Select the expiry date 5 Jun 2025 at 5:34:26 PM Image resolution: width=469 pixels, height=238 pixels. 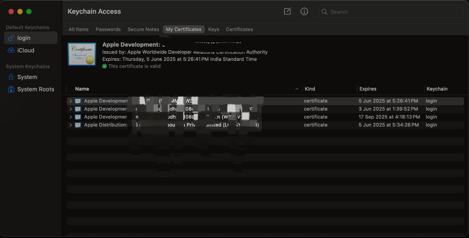pyautogui.click(x=388, y=125)
